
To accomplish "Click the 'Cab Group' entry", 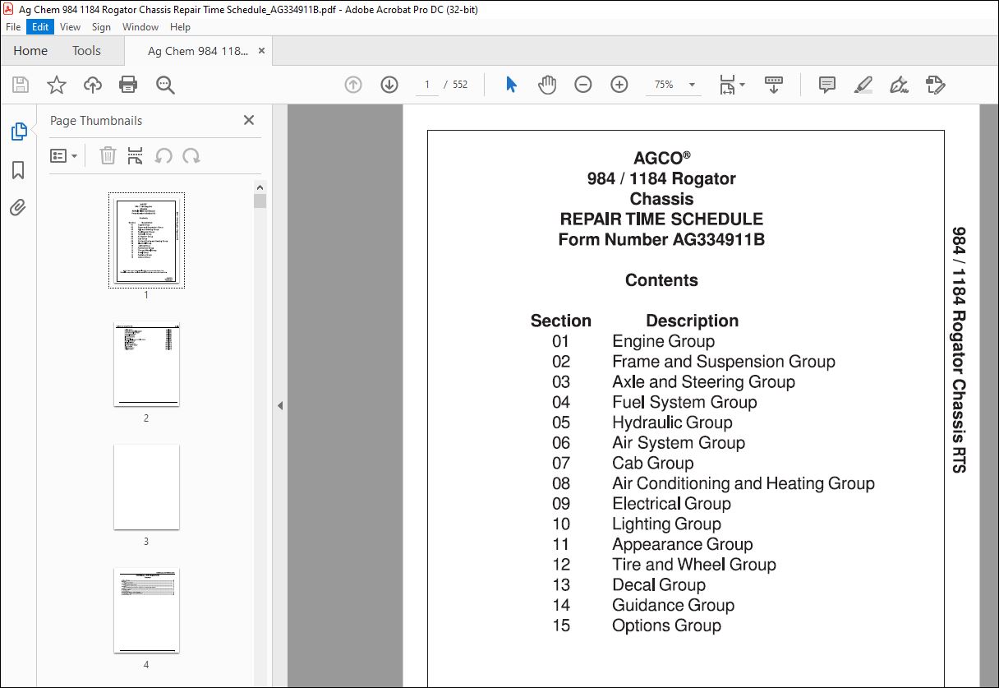I will [653, 464].
